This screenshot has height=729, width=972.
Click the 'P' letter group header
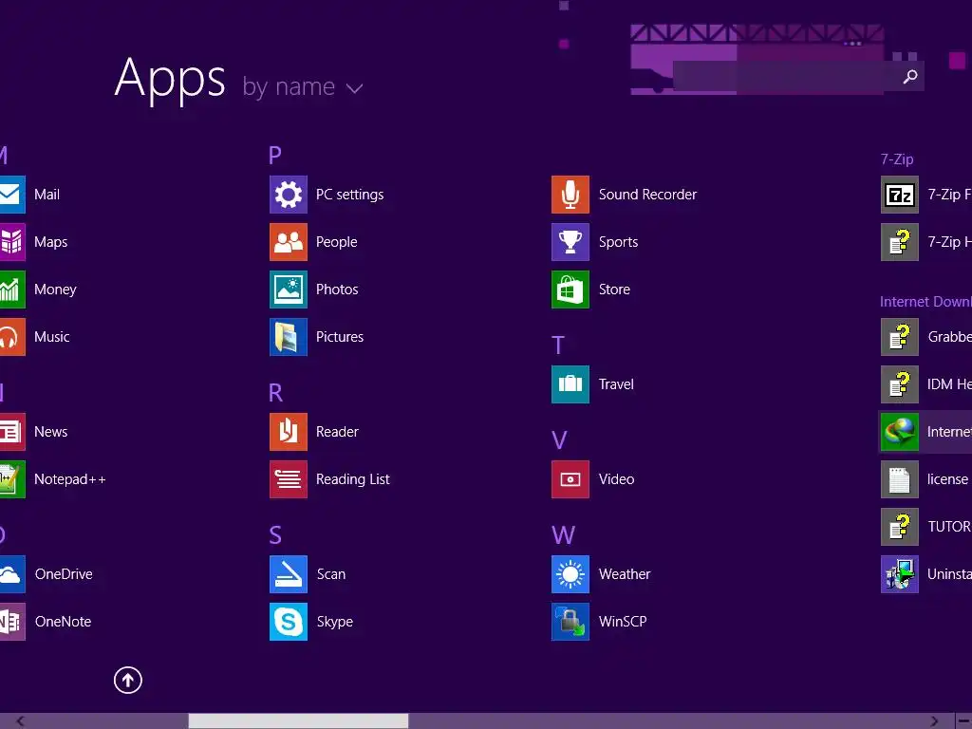coord(275,155)
